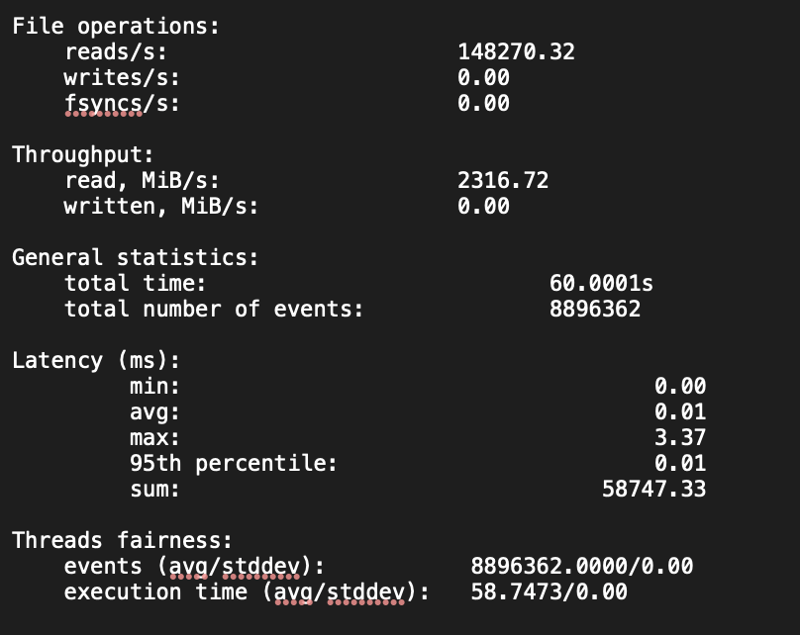Select the value 148270.32
The width and height of the screenshot is (800, 635).
pyautogui.click(x=516, y=52)
